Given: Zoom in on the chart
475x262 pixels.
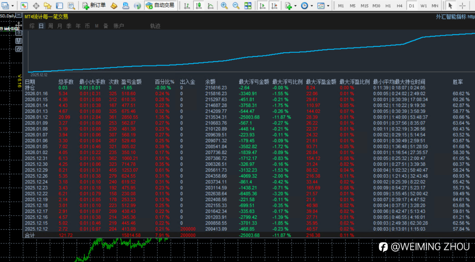Looking at the screenshot, I should (x=224, y=6).
